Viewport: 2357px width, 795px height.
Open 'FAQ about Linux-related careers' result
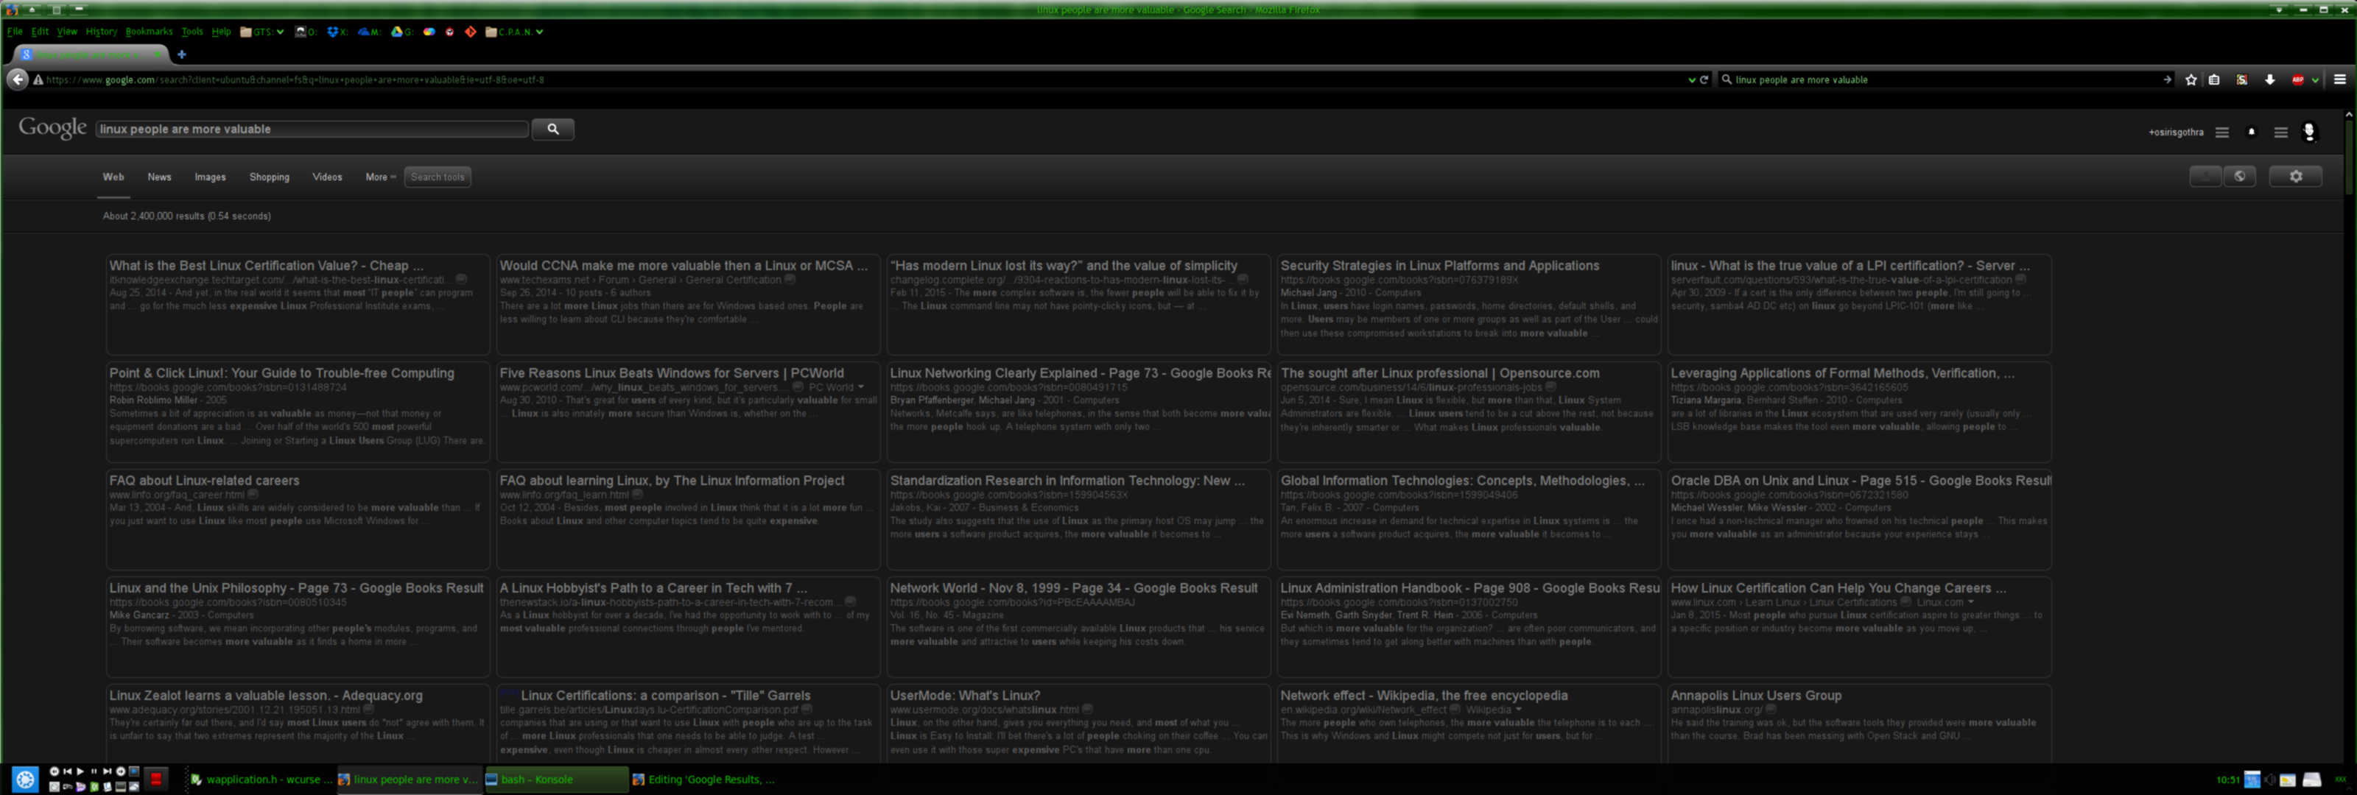204,480
